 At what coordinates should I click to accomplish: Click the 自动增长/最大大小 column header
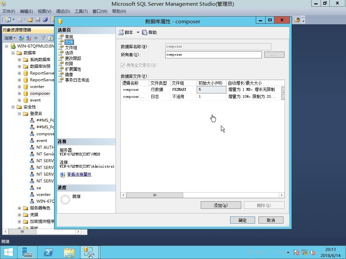tap(255, 83)
